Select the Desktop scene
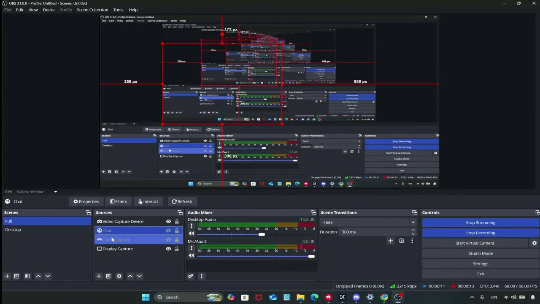 pyautogui.click(x=47, y=230)
